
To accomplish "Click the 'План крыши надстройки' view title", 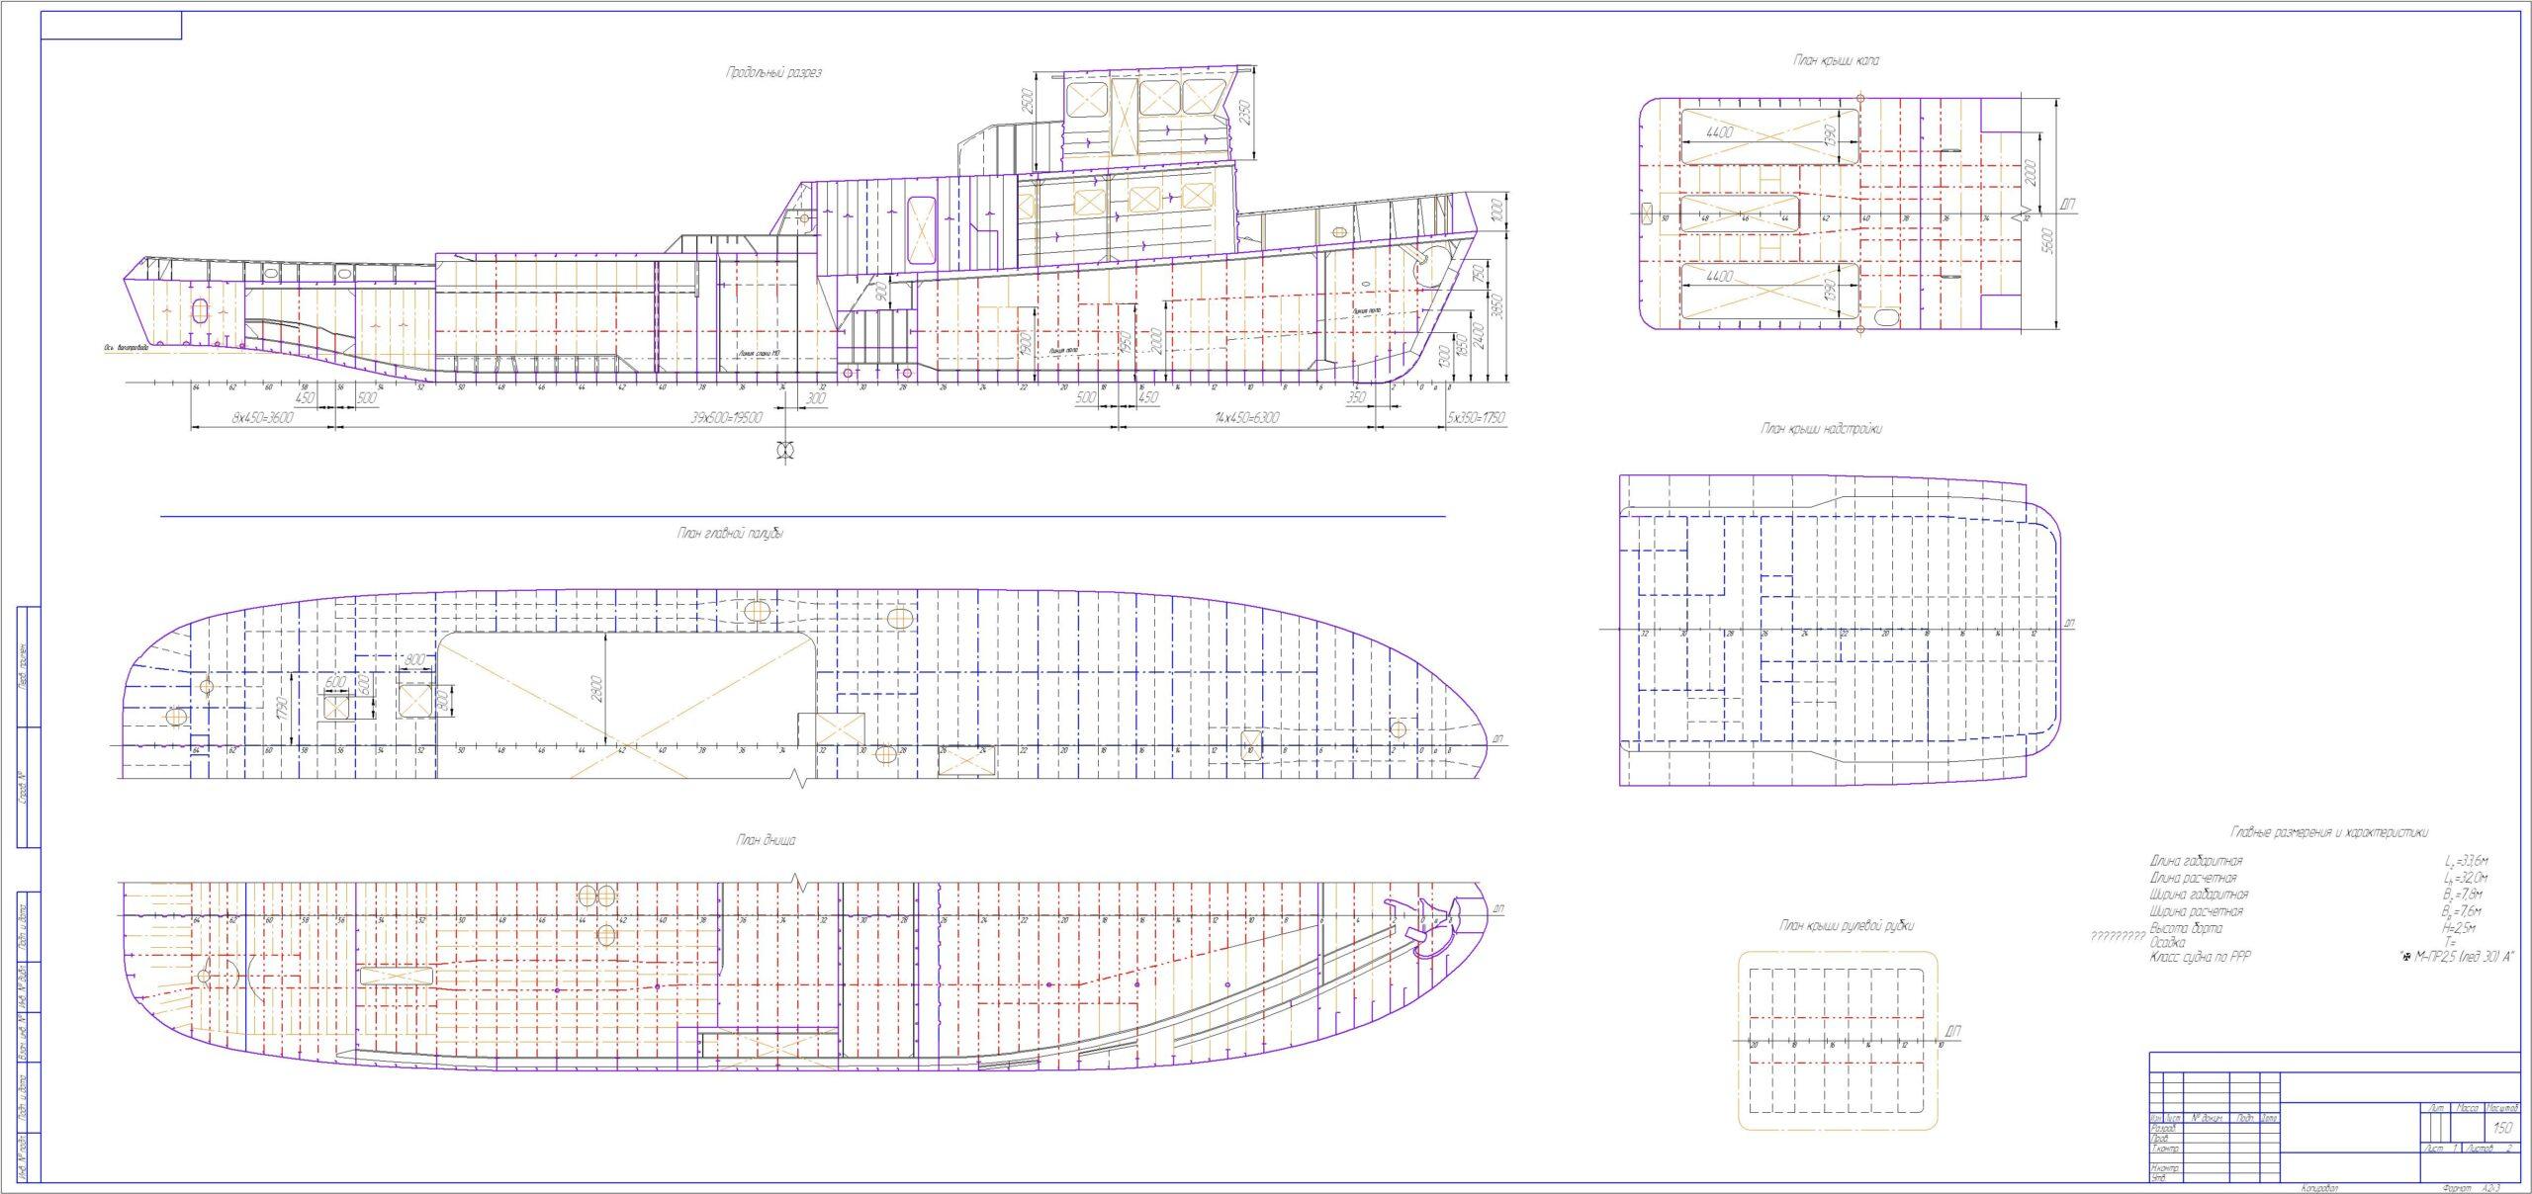I will (1820, 430).
